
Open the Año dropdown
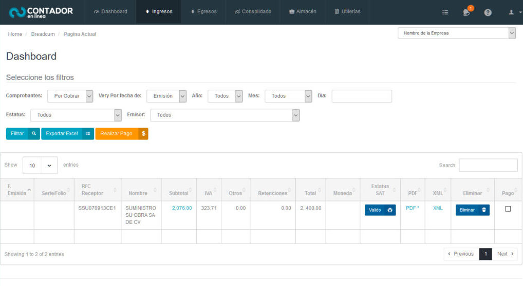pos(225,96)
